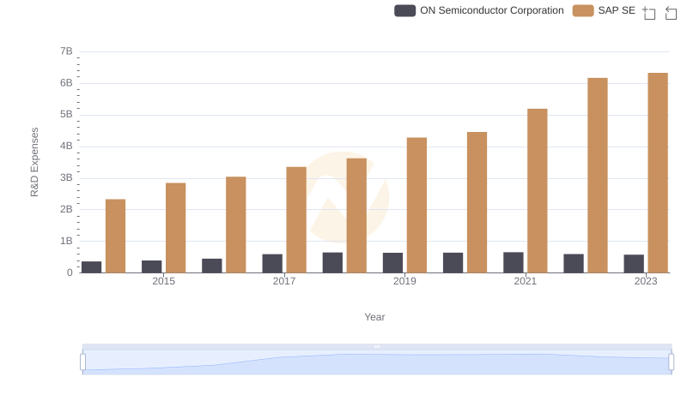Click the SAP SE bar for 2014
687x395 pixels.
click(x=116, y=236)
